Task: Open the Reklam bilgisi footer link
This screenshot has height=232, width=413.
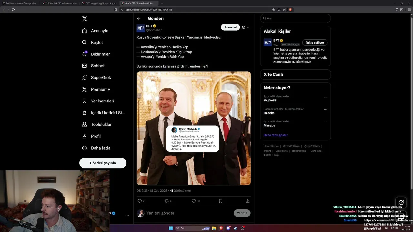Action: click(x=299, y=151)
